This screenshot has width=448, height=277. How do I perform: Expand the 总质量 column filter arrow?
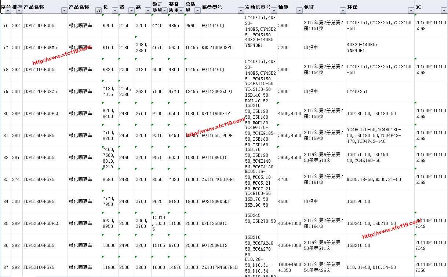pyautogui.click(x=197, y=11)
